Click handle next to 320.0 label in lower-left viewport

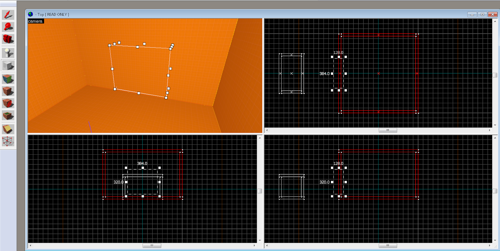[126, 182]
